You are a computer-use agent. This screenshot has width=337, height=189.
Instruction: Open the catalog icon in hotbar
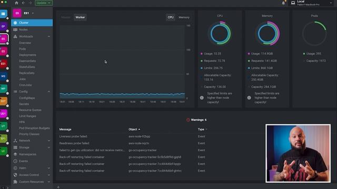pyautogui.click(x=3, y=14)
